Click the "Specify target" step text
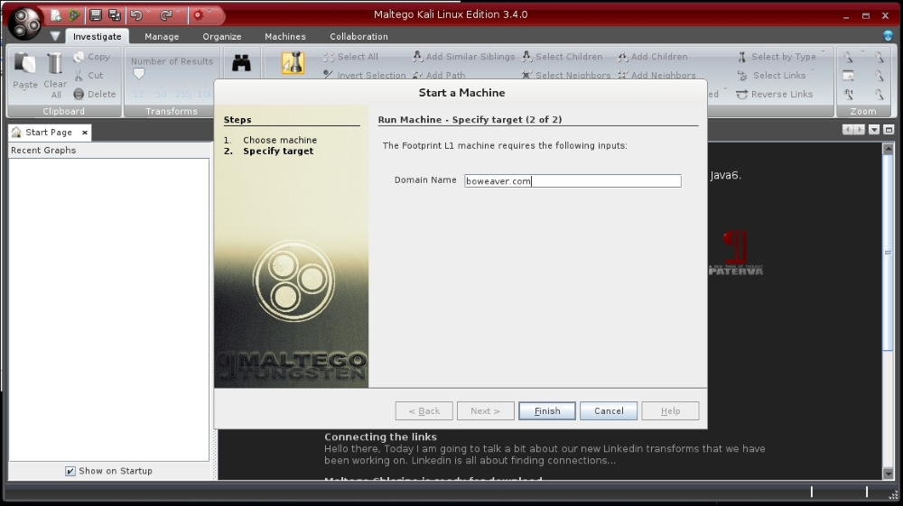Image resolution: width=903 pixels, height=506 pixels. click(278, 152)
